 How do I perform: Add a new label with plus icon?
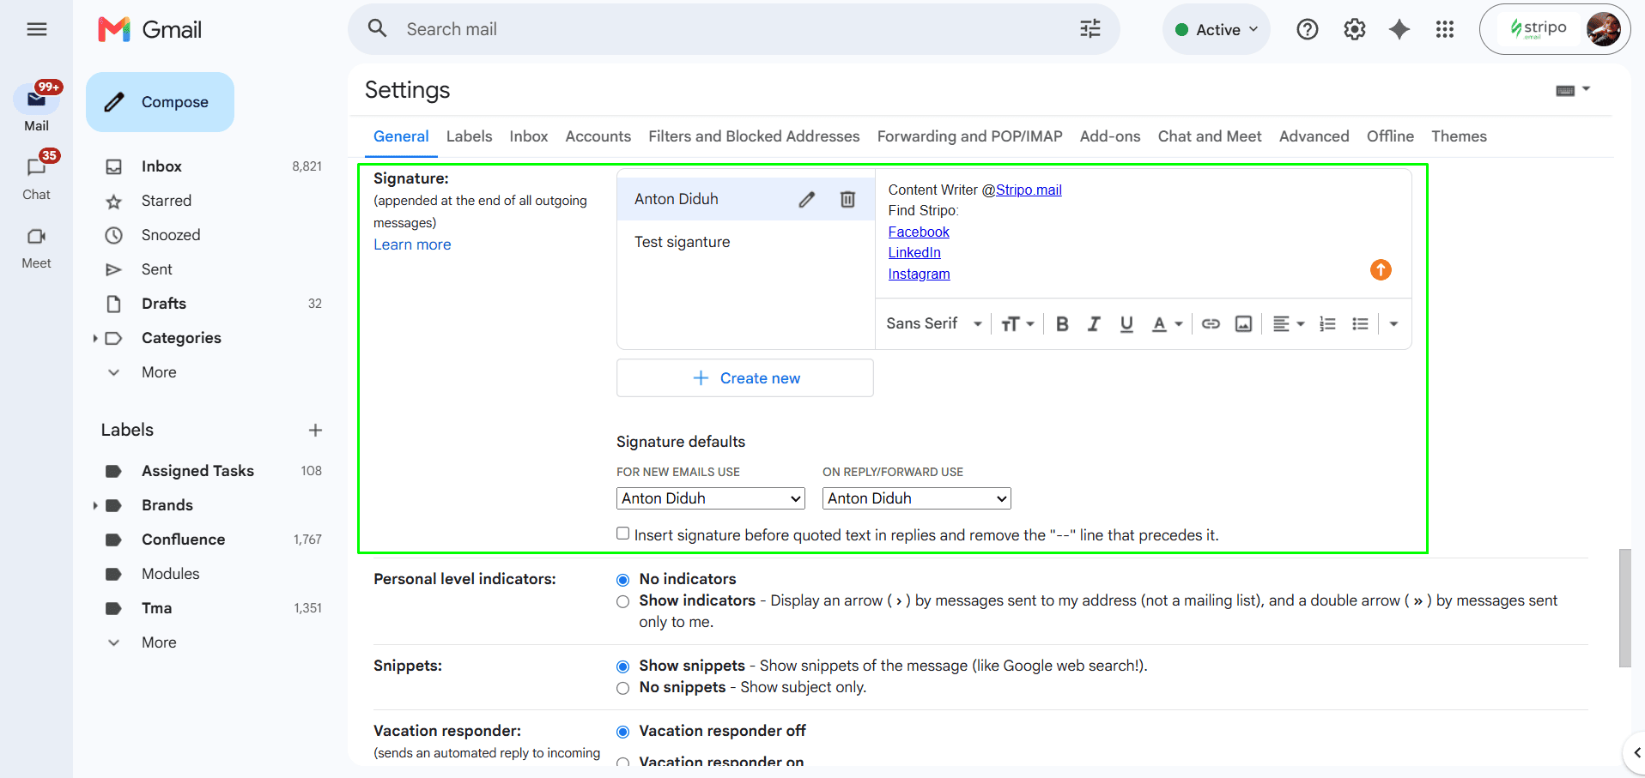pyautogui.click(x=315, y=430)
